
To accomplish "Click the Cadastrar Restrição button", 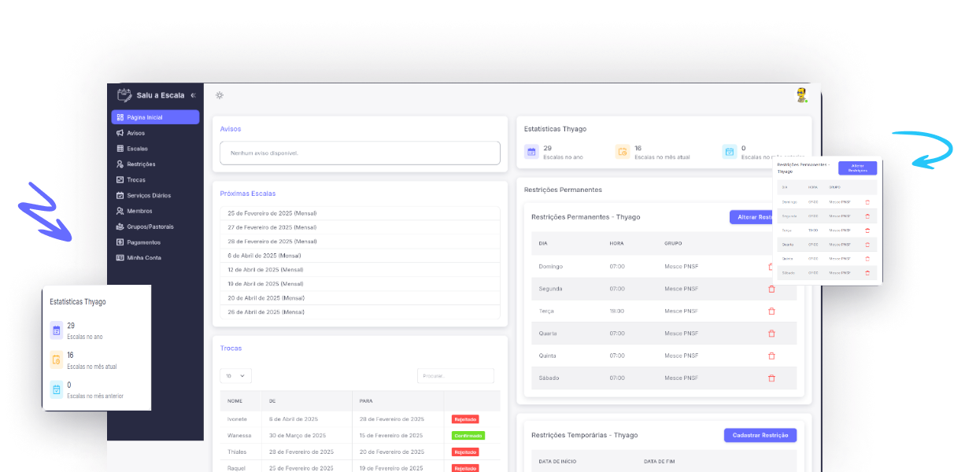I will (x=760, y=435).
